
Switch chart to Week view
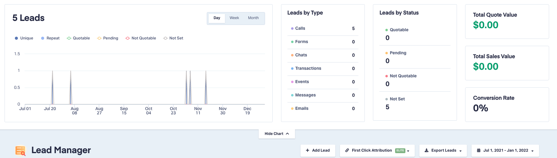[234, 18]
